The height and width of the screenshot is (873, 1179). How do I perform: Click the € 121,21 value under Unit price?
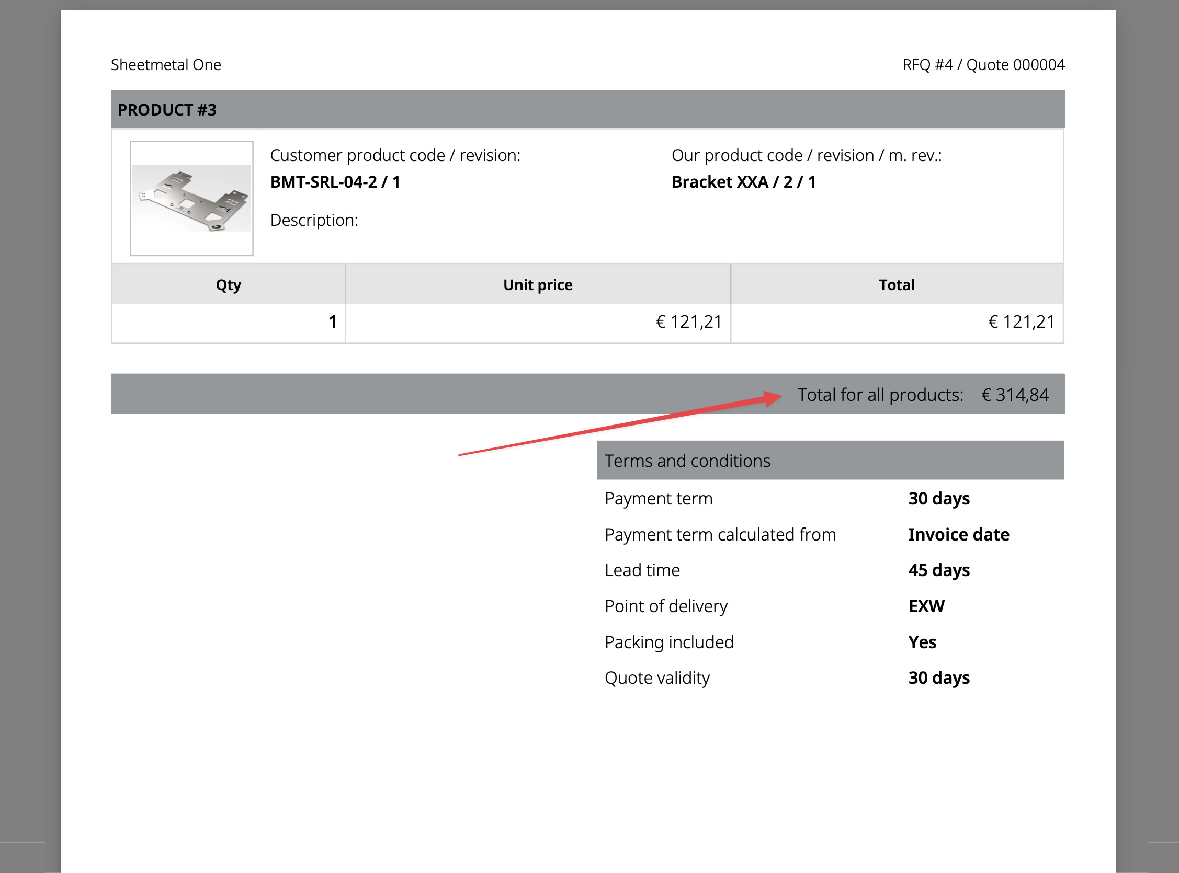tap(688, 322)
